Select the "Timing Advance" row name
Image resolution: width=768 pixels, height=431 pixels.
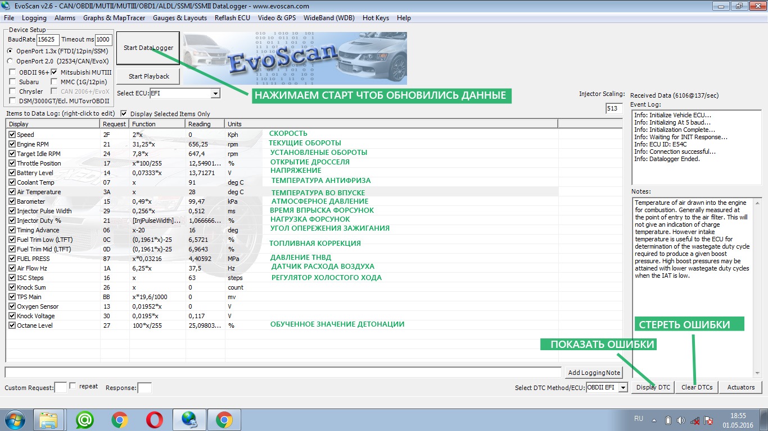point(38,230)
